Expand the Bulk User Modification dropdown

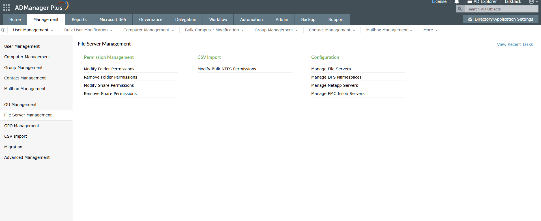[88, 30]
